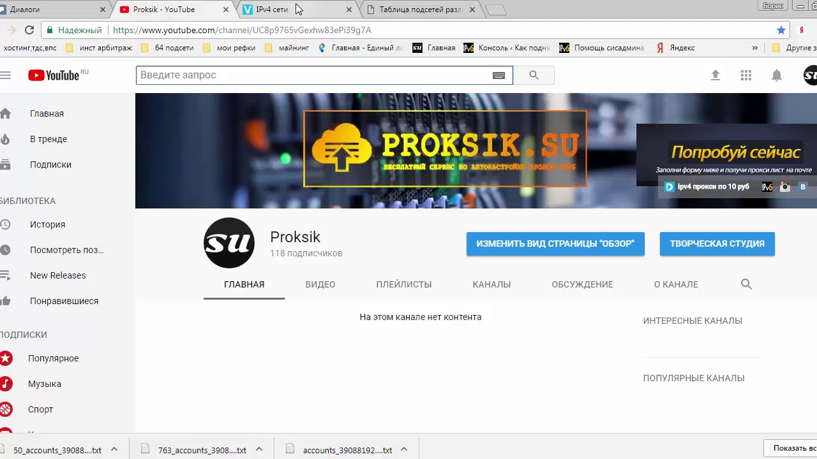Click the Trending flame icon
The width and height of the screenshot is (817, 459).
click(5, 139)
